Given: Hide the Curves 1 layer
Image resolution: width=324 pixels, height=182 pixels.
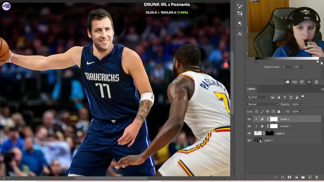Looking at the screenshot, I should click(x=249, y=126).
